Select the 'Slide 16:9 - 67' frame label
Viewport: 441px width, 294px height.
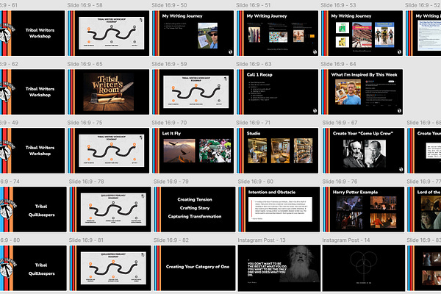coord(340,123)
